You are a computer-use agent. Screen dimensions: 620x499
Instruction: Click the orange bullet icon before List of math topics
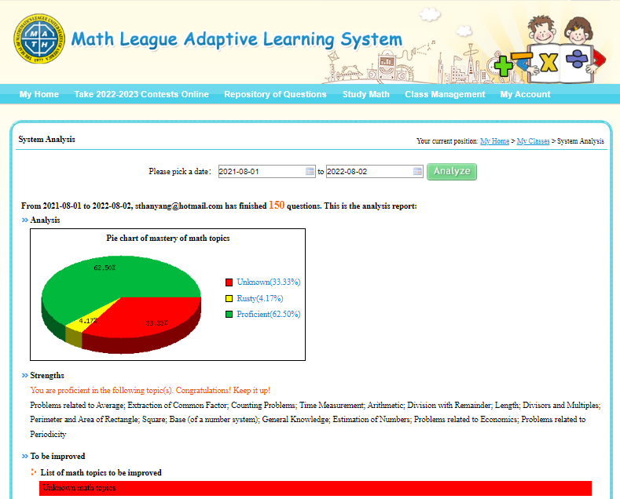pos(34,472)
